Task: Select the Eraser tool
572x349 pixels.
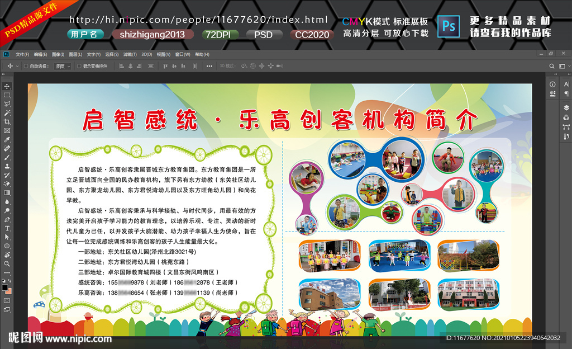Action: pyautogui.click(x=7, y=183)
